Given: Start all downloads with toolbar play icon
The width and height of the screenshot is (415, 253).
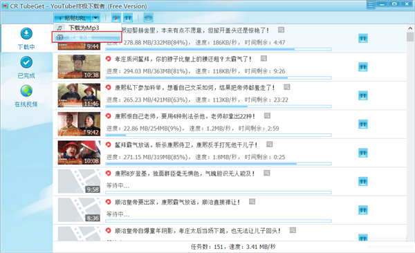Looking at the screenshot, I should tap(116, 18).
